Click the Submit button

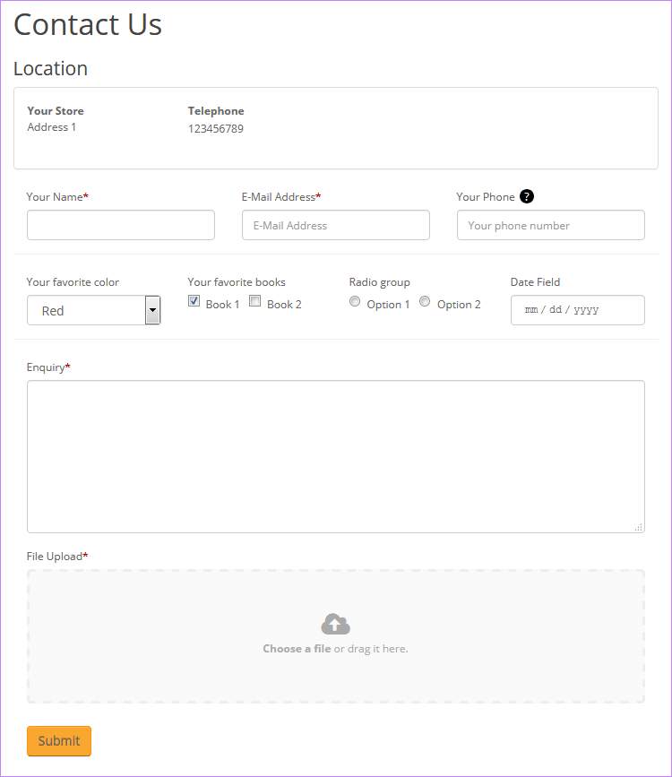59,741
